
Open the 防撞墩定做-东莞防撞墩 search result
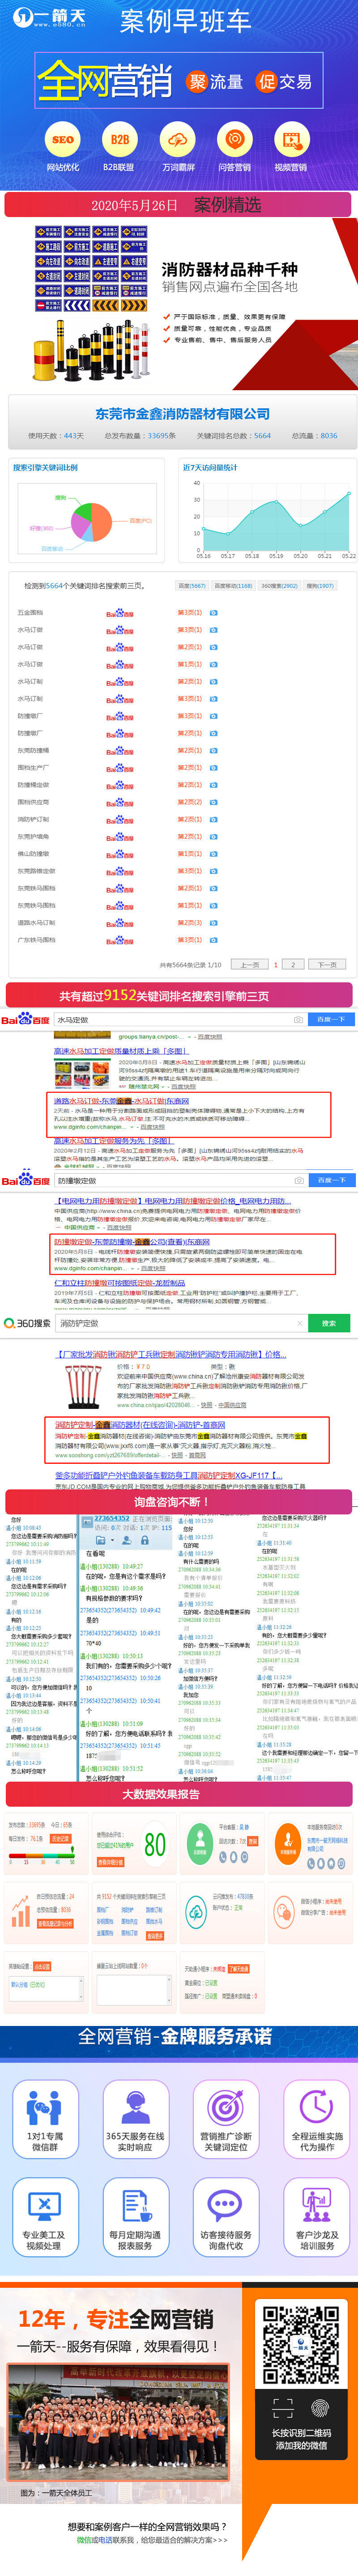tap(132, 1241)
